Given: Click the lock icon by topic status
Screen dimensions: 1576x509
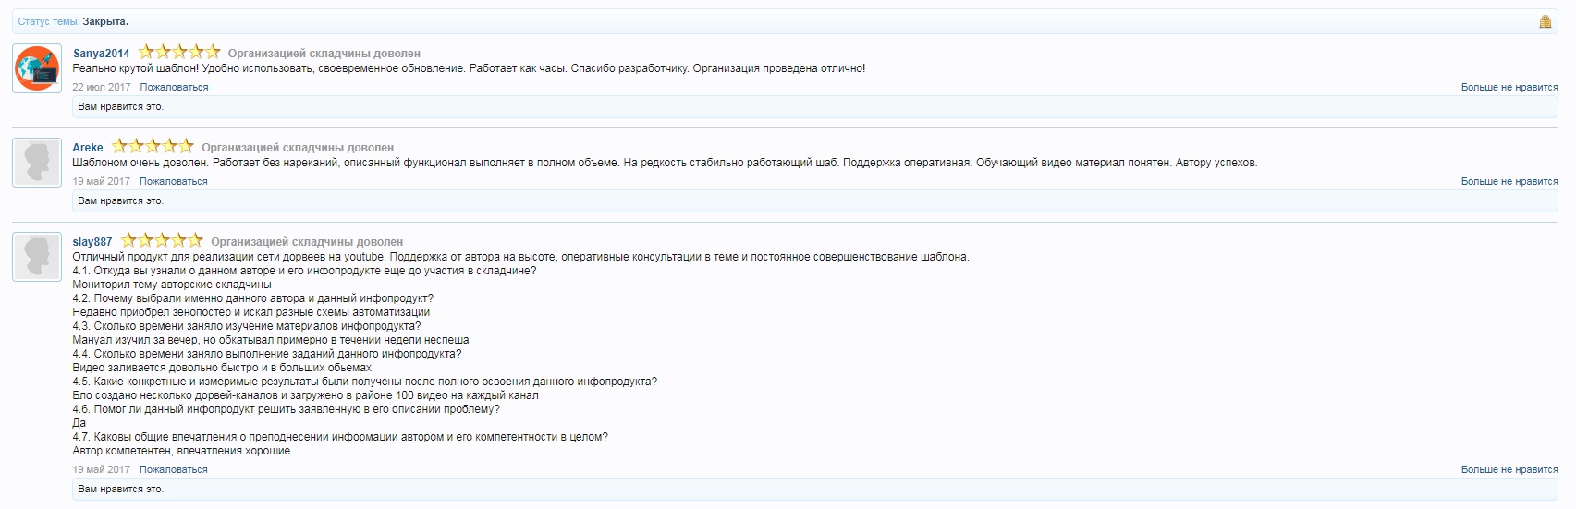Looking at the screenshot, I should 1545,21.
